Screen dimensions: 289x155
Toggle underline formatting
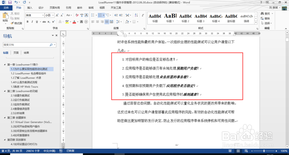point(37,22)
